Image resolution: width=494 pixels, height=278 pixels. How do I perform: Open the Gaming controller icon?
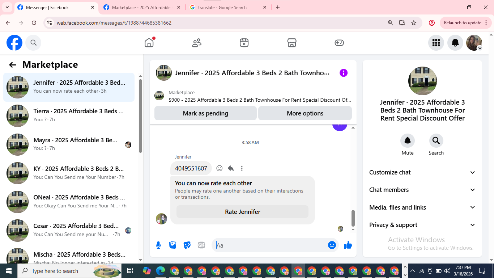(x=339, y=43)
